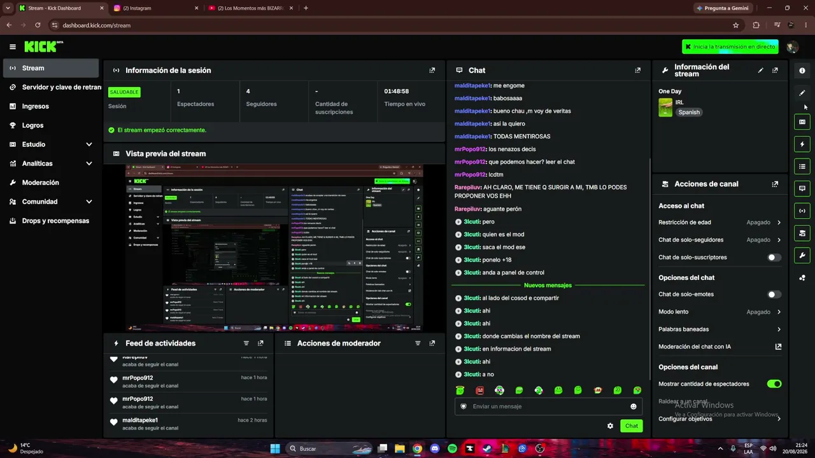Switch to the Los Momentos más BIZARROS tab
Image resolution: width=815 pixels, height=458 pixels.
[x=250, y=8]
